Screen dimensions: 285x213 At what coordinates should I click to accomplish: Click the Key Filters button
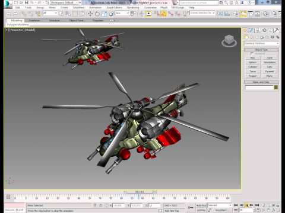coord(221,210)
